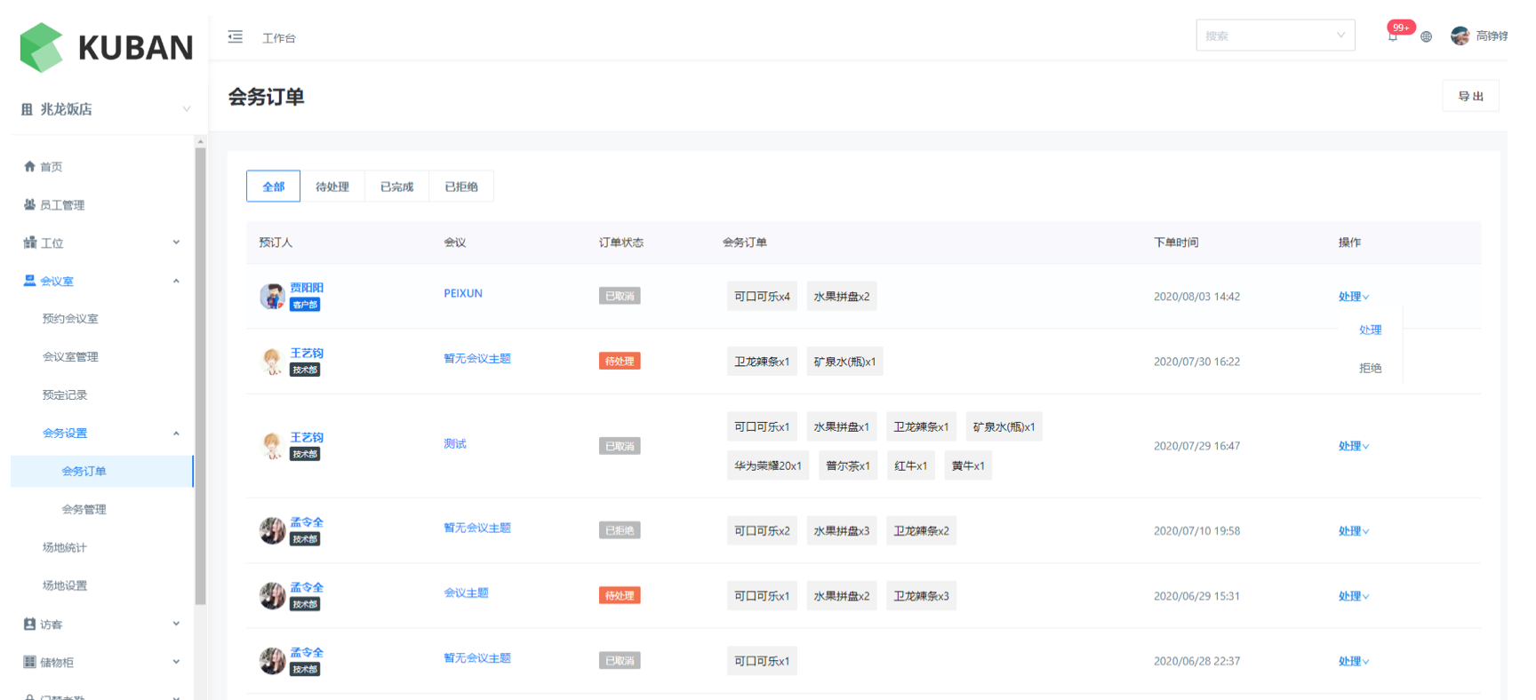Click the 华为荣耀20x1 order tag
1536x700 pixels.
click(x=768, y=465)
